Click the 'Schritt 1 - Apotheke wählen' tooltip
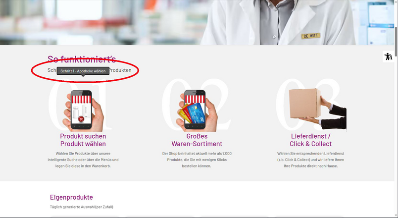The image size is (398, 218). [83, 71]
